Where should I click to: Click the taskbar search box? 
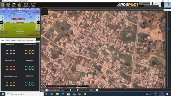coord(24,94)
